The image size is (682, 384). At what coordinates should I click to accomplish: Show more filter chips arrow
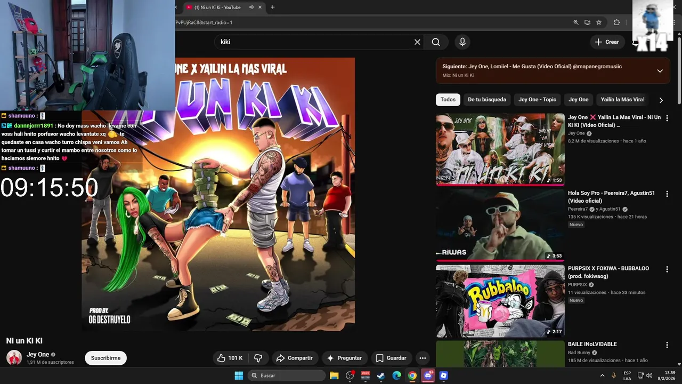661,100
